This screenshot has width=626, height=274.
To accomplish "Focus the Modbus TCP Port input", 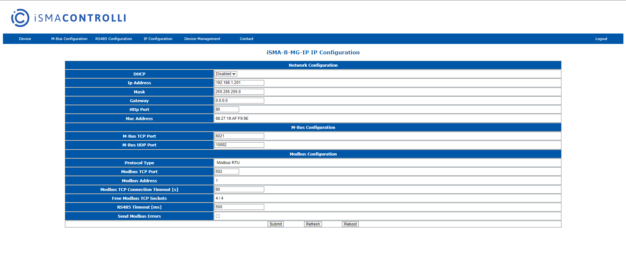I will [x=227, y=171].
